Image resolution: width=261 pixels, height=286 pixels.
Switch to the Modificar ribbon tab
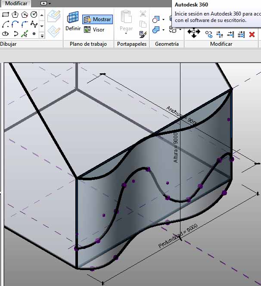pos(16,3)
